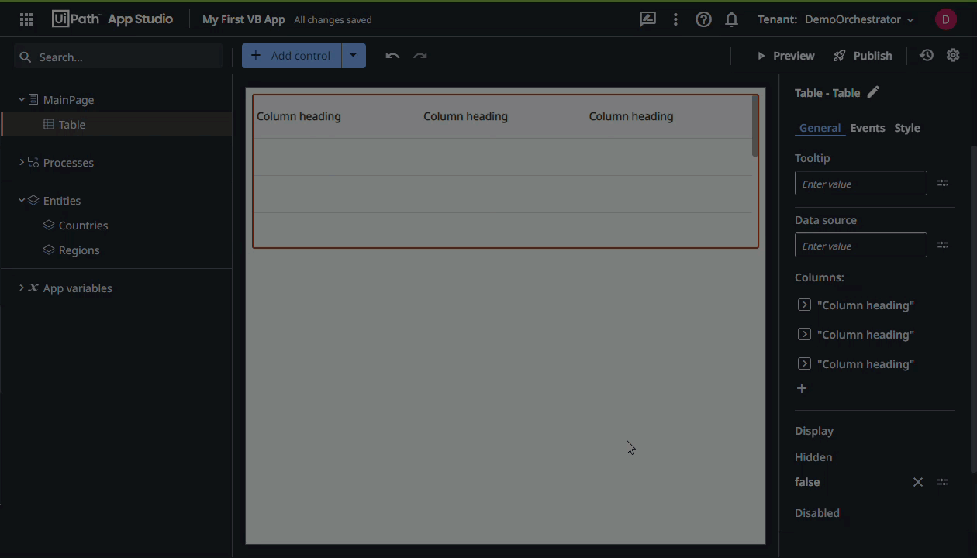Click the Data source input field
This screenshot has width=977, height=558.
pyautogui.click(x=860, y=246)
